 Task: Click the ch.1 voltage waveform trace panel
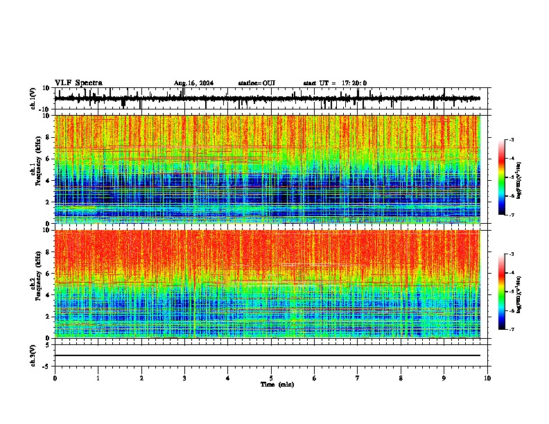click(x=271, y=98)
